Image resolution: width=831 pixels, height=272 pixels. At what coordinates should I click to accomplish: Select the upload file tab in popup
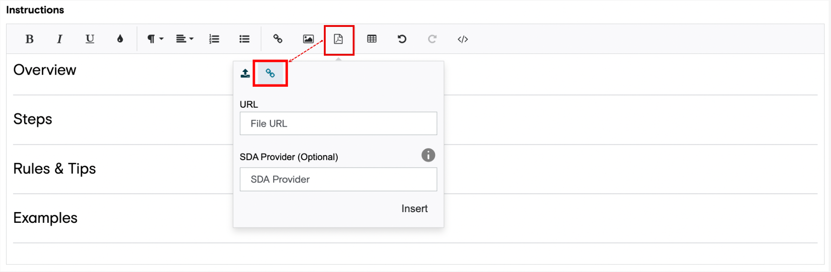tap(245, 73)
